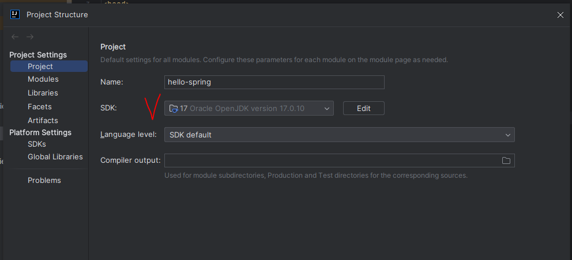
Task: Click the JDK folder icon in SDK field
Action: coord(174,109)
